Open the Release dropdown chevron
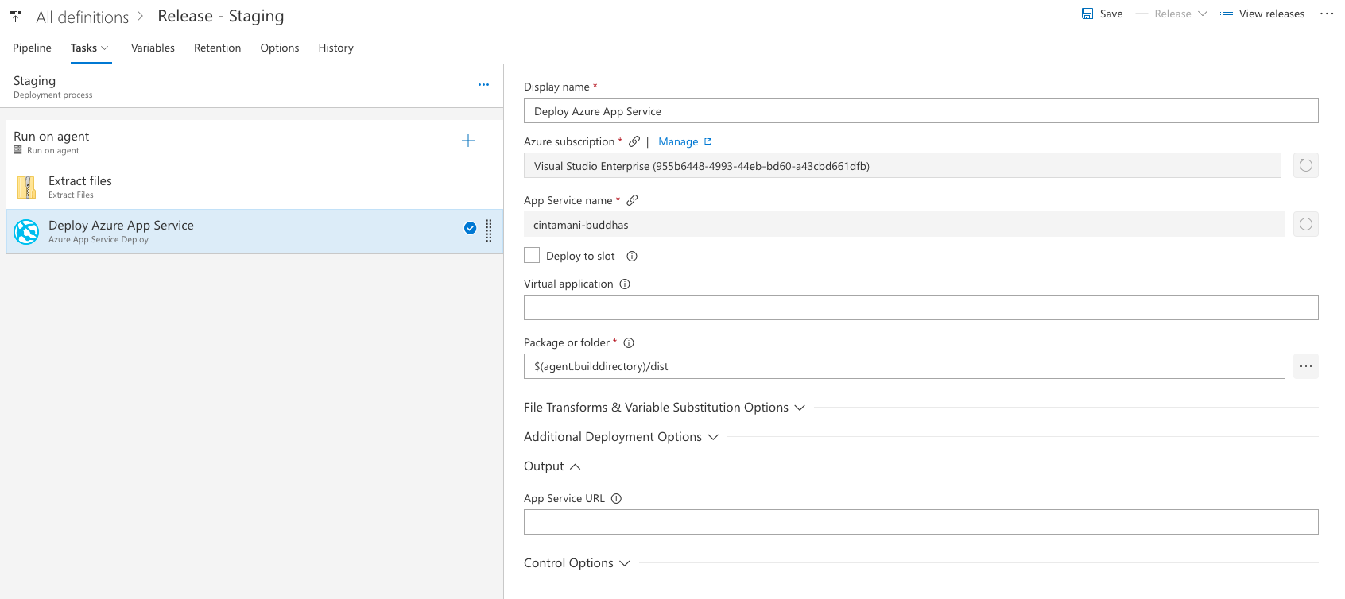This screenshot has height=599, width=1345. 1203,14
